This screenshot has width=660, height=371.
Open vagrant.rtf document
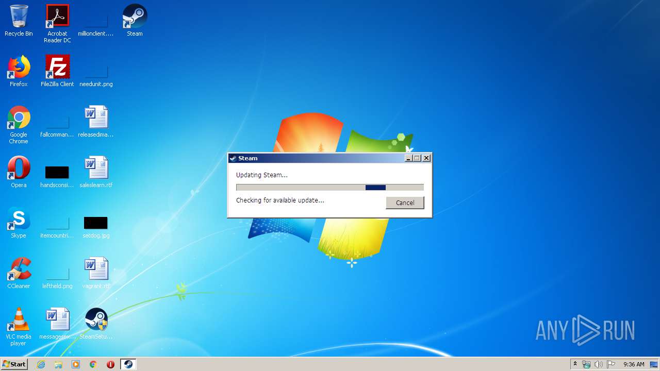[96, 273]
